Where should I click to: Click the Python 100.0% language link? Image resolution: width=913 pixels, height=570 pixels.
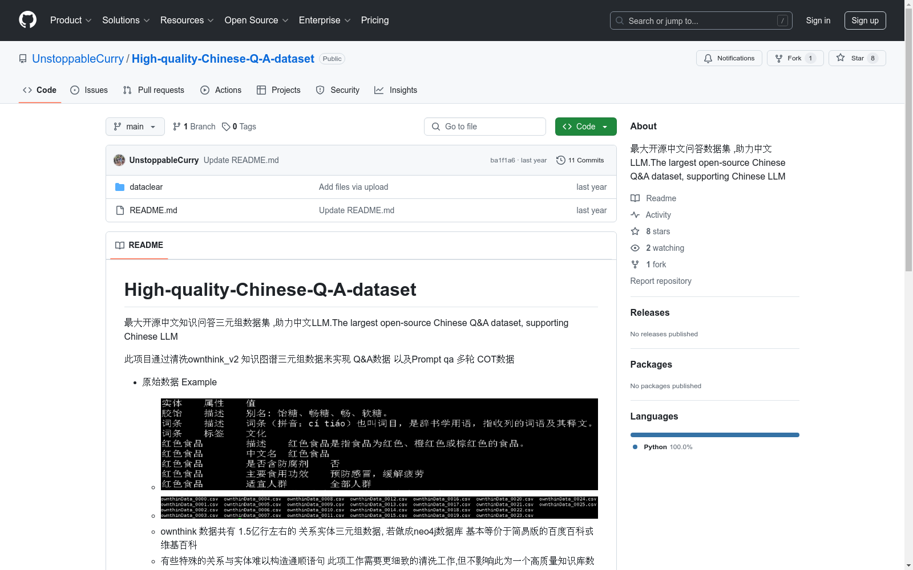(662, 447)
